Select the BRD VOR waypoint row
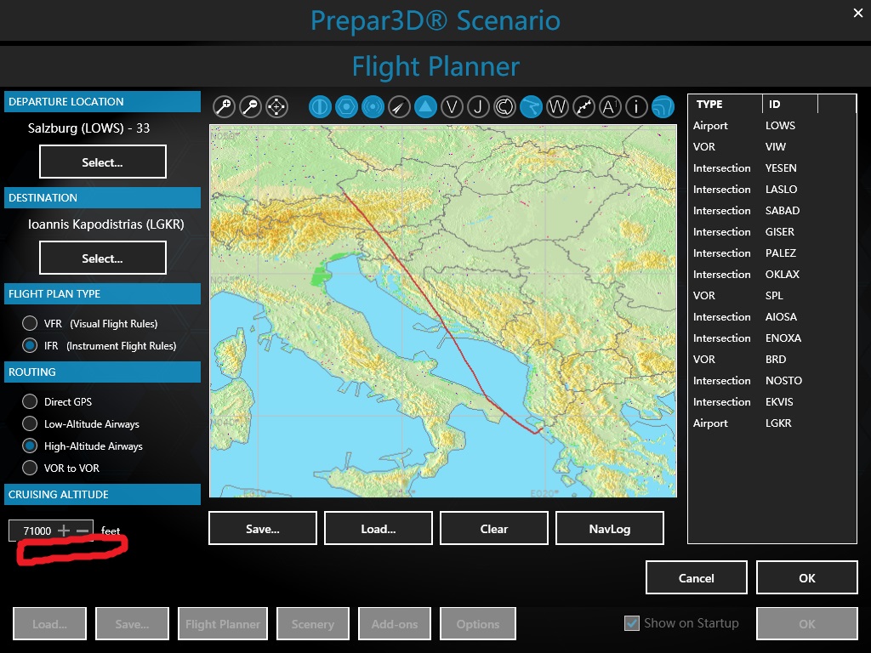 pos(772,360)
